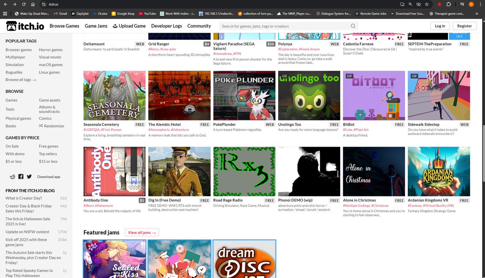The image size is (485, 278).
Task: Open itch.io Reddit page icon
Action: click(x=13, y=177)
